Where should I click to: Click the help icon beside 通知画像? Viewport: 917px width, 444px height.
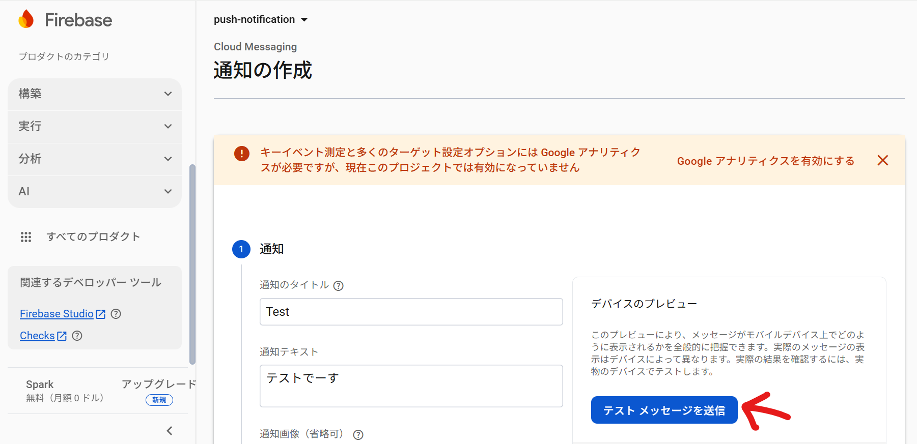click(x=358, y=435)
